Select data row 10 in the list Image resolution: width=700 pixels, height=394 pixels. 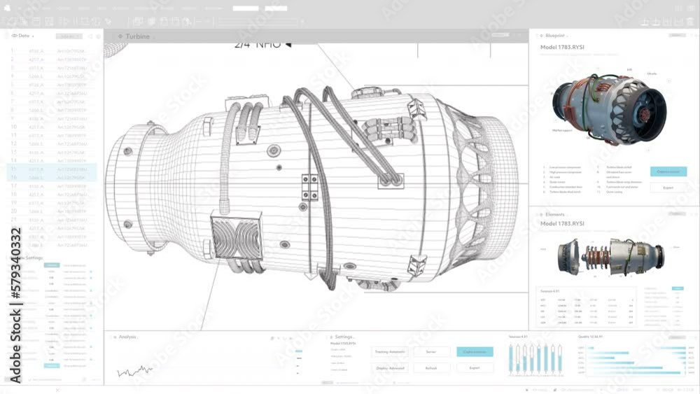pos(52,127)
